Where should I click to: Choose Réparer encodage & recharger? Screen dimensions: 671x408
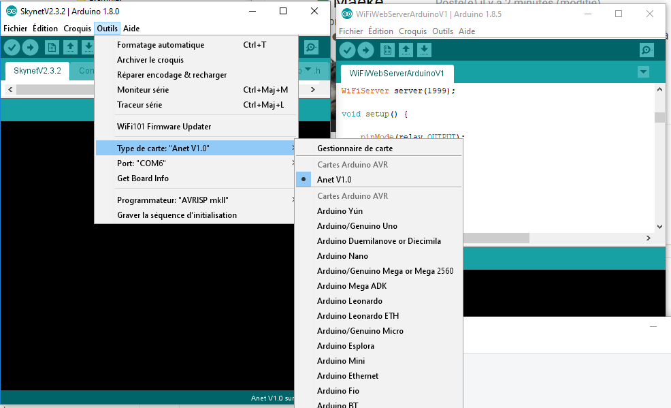196,74
